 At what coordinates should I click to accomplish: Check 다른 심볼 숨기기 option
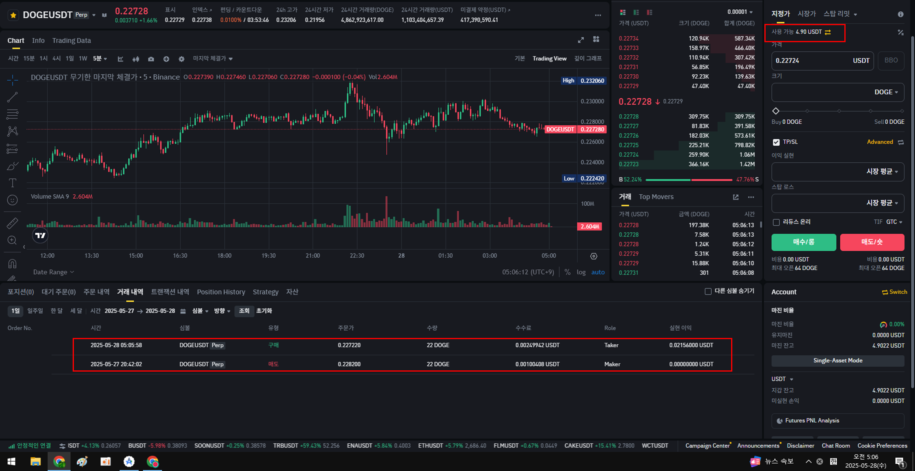point(708,291)
